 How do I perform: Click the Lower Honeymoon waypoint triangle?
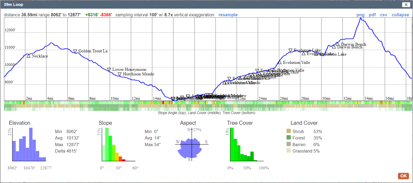pyautogui.click(x=109, y=70)
